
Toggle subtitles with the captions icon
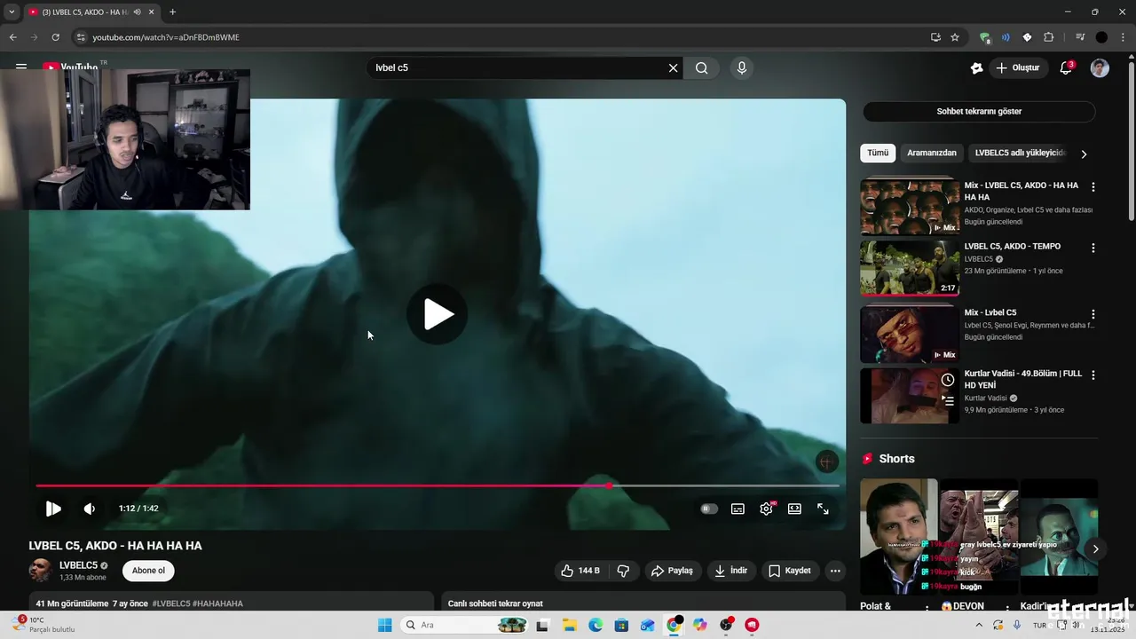[738, 509]
